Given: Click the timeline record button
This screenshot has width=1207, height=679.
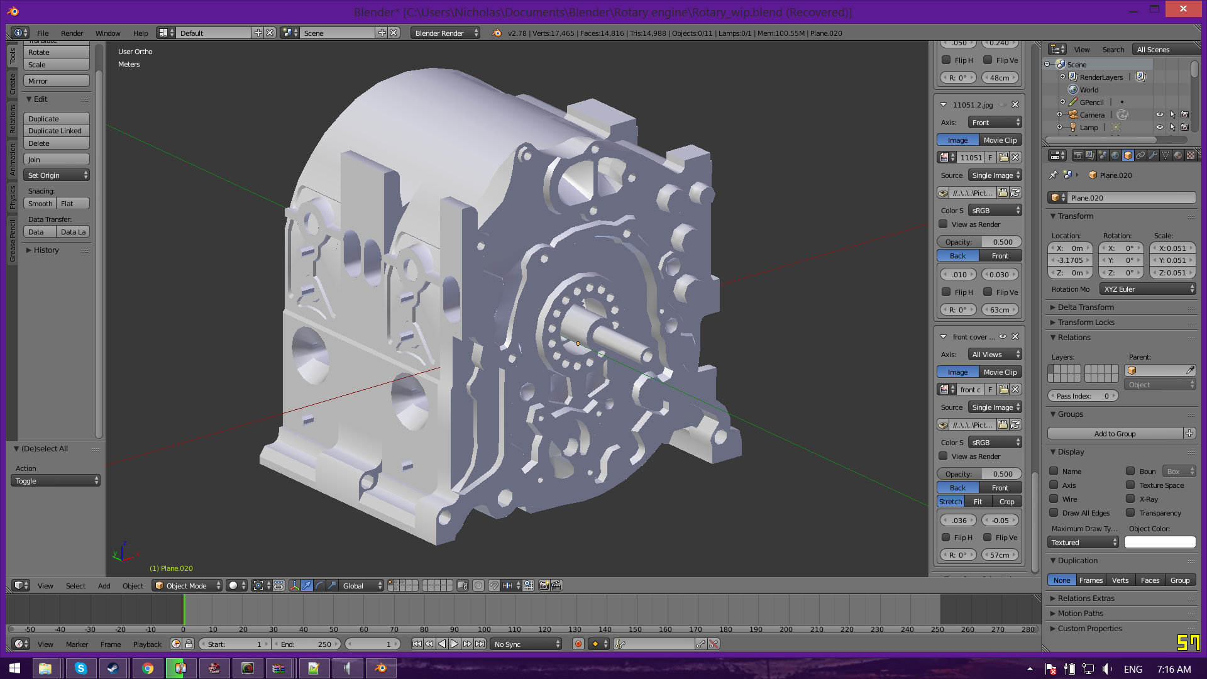Looking at the screenshot, I should (x=578, y=644).
